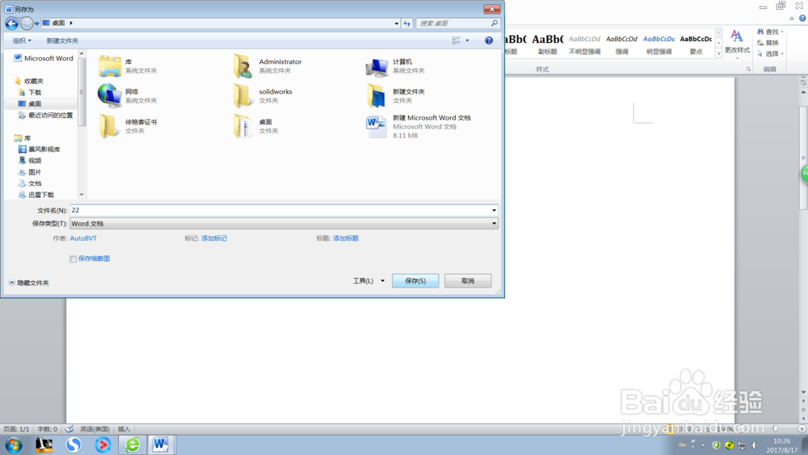The height and width of the screenshot is (455, 808).
Task: Toggle 插入 insert mode in status bar
Action: coord(124,428)
